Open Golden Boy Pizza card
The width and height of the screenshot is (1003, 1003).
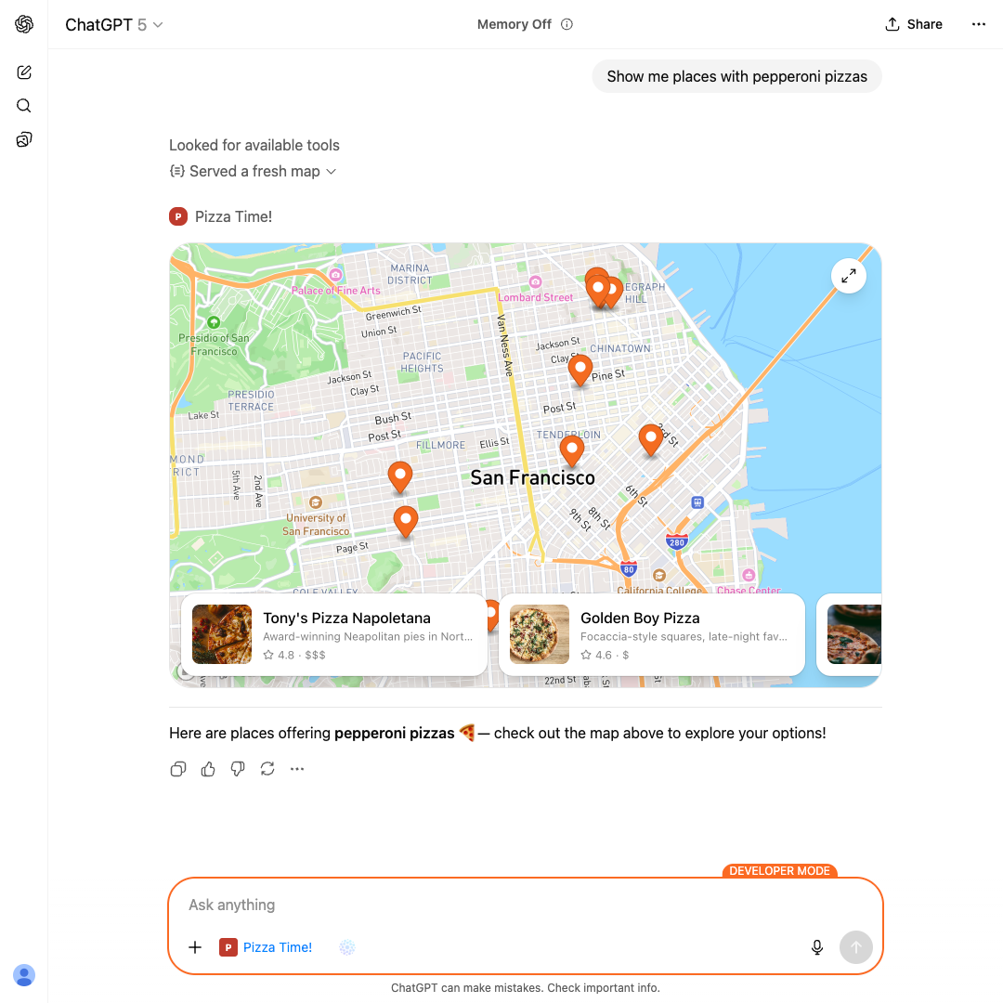[651, 634]
